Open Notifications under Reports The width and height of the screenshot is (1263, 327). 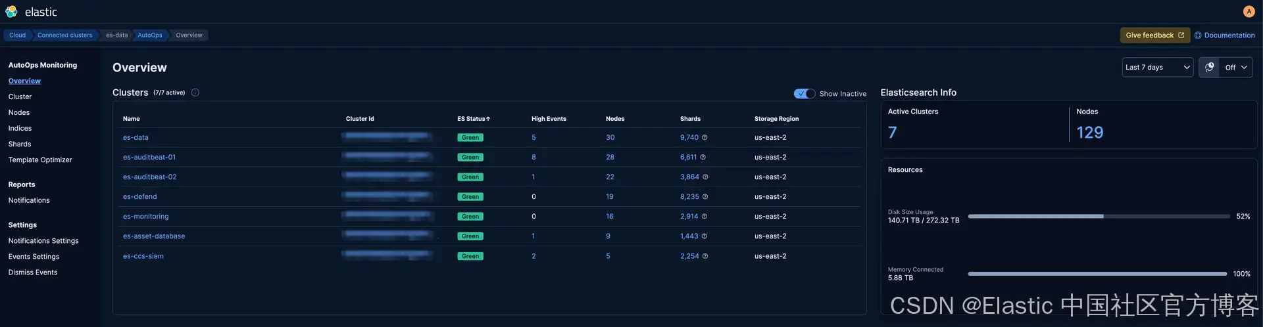point(29,200)
